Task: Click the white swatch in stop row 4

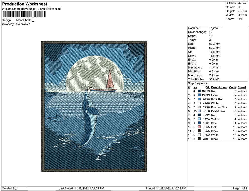Action: pyautogui.click(x=199, y=103)
